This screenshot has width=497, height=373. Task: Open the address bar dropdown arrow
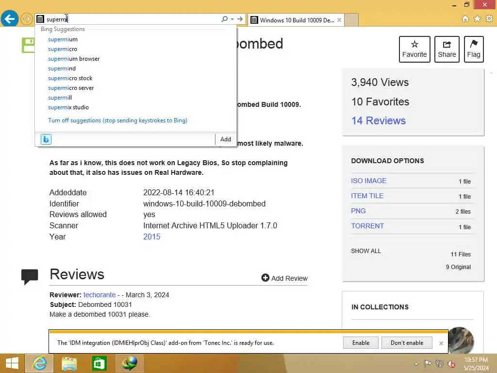click(x=232, y=19)
